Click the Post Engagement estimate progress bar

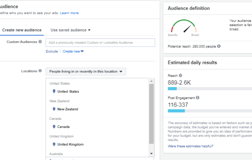(x=210, y=111)
